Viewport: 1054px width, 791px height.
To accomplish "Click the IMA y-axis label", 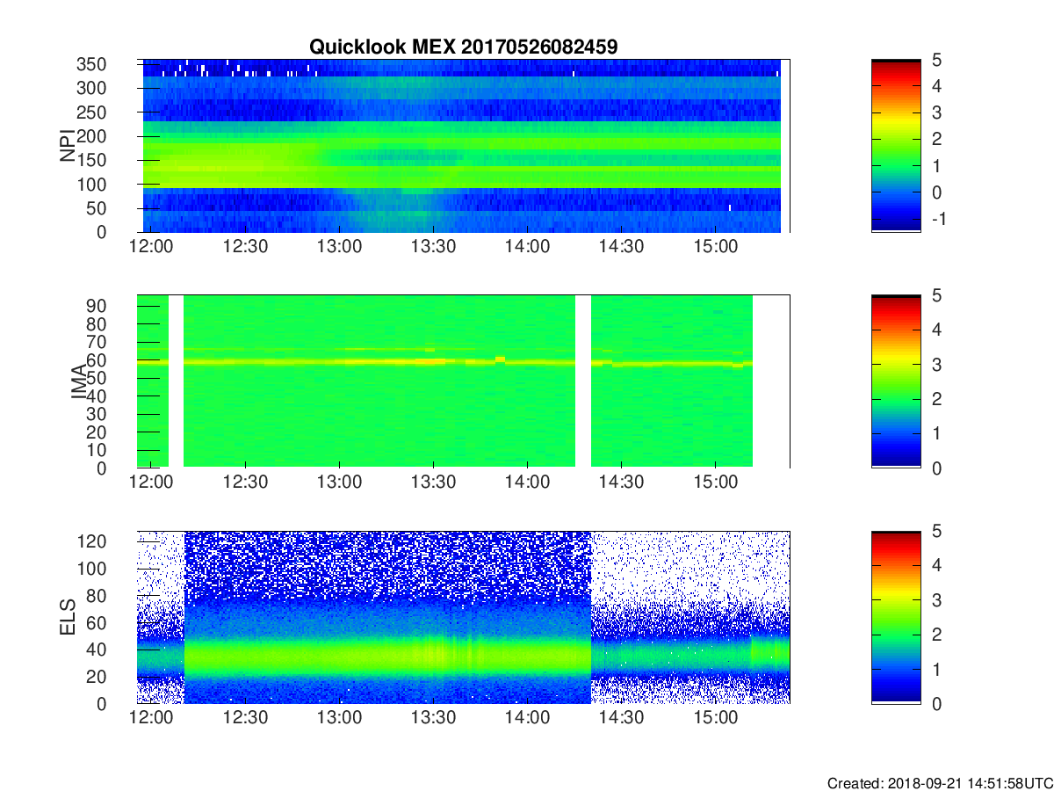I will (x=79, y=382).
